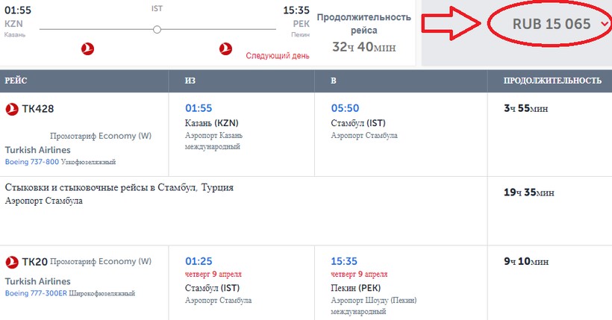Click the Istanbul layover row text
This screenshot has height=320, width=612.
pyautogui.click(x=119, y=187)
